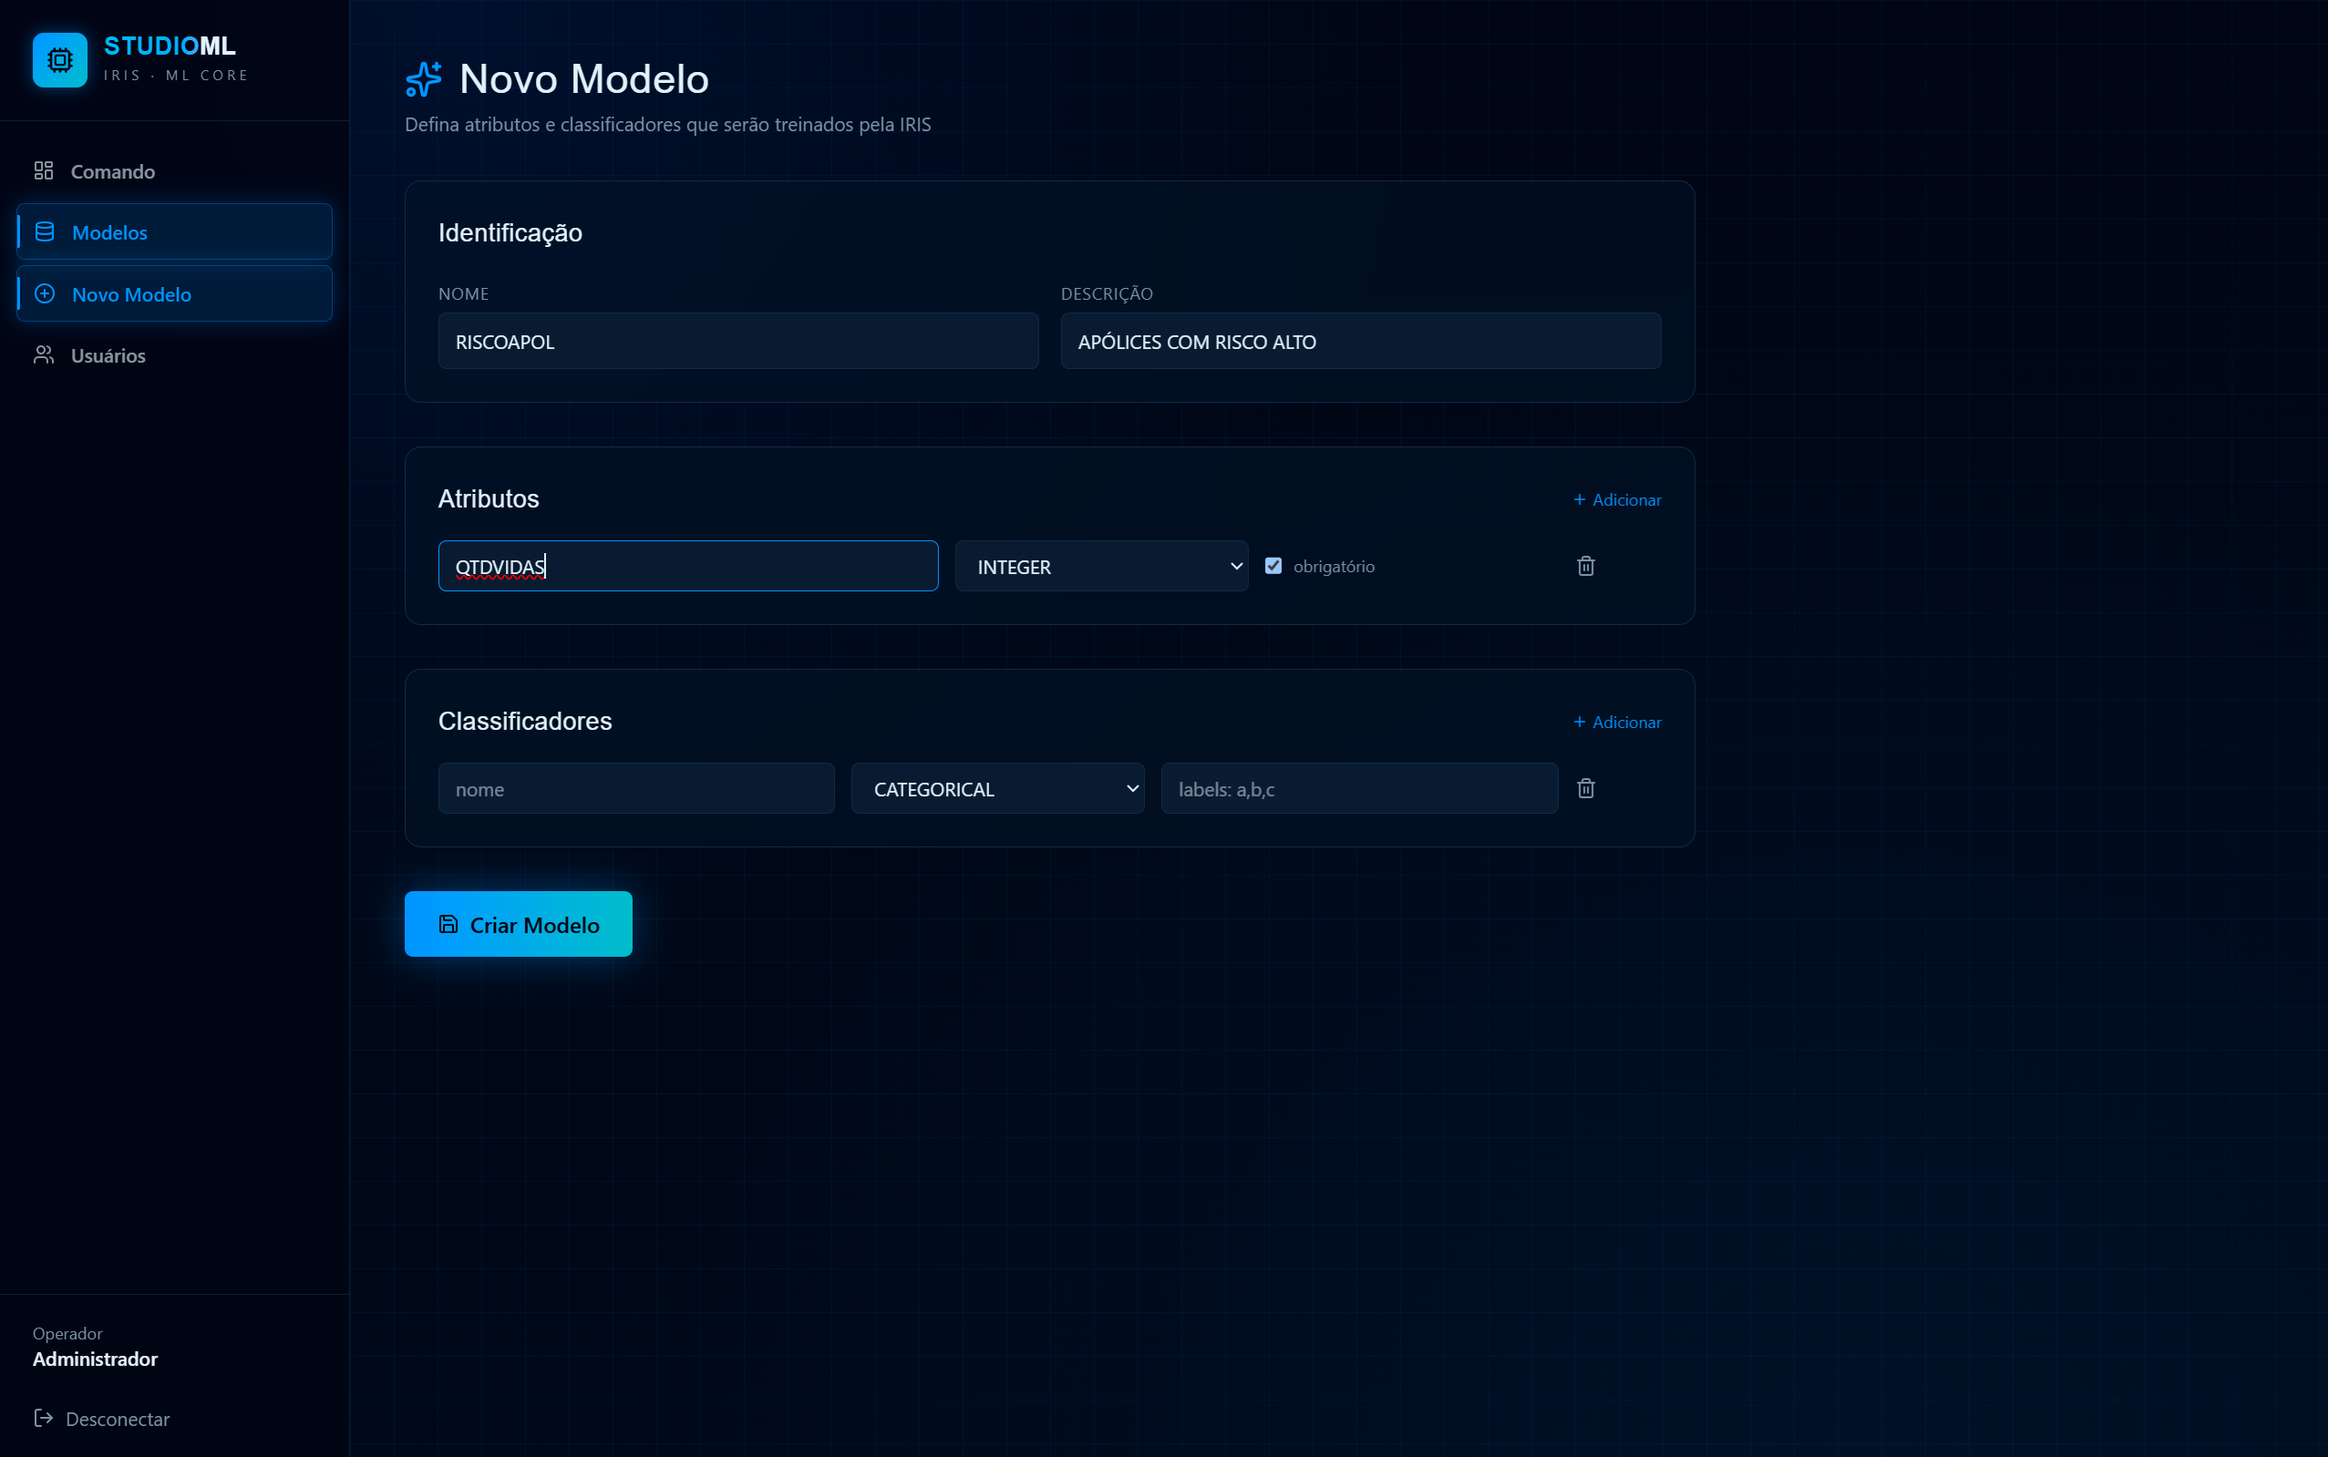The height and width of the screenshot is (1457, 2328).
Task: Delete the classifier row with trash icon
Action: click(1586, 788)
